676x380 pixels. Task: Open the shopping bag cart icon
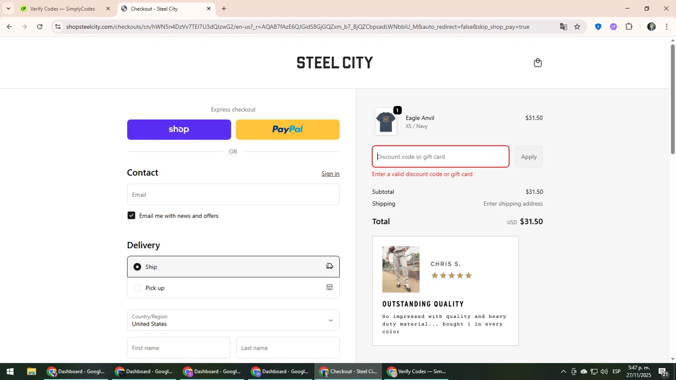point(538,63)
